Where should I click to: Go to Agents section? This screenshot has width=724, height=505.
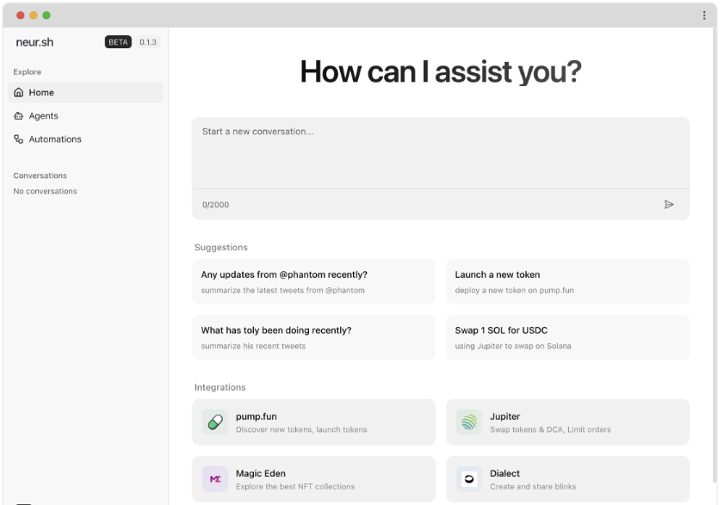pyautogui.click(x=85, y=116)
